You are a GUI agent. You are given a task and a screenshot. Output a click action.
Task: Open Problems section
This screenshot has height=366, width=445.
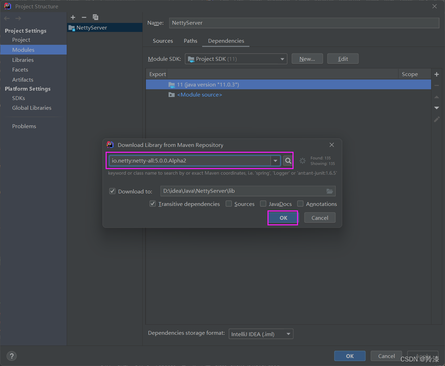(24, 126)
